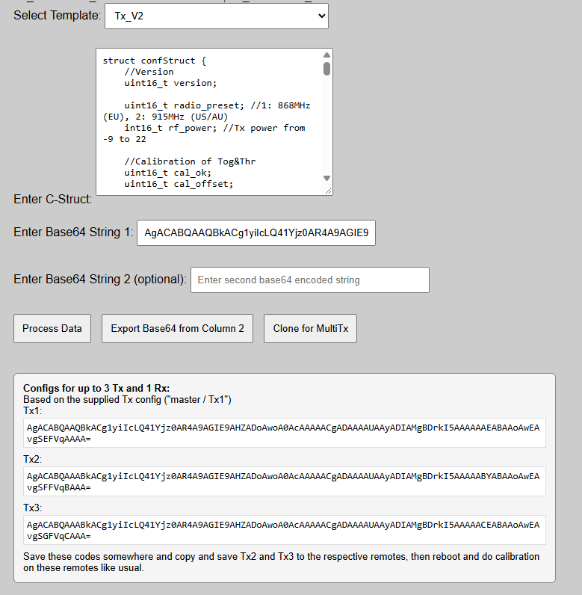582x595 pixels.
Task: Click the 'Enter C-Struct:' label
Action: (53, 200)
